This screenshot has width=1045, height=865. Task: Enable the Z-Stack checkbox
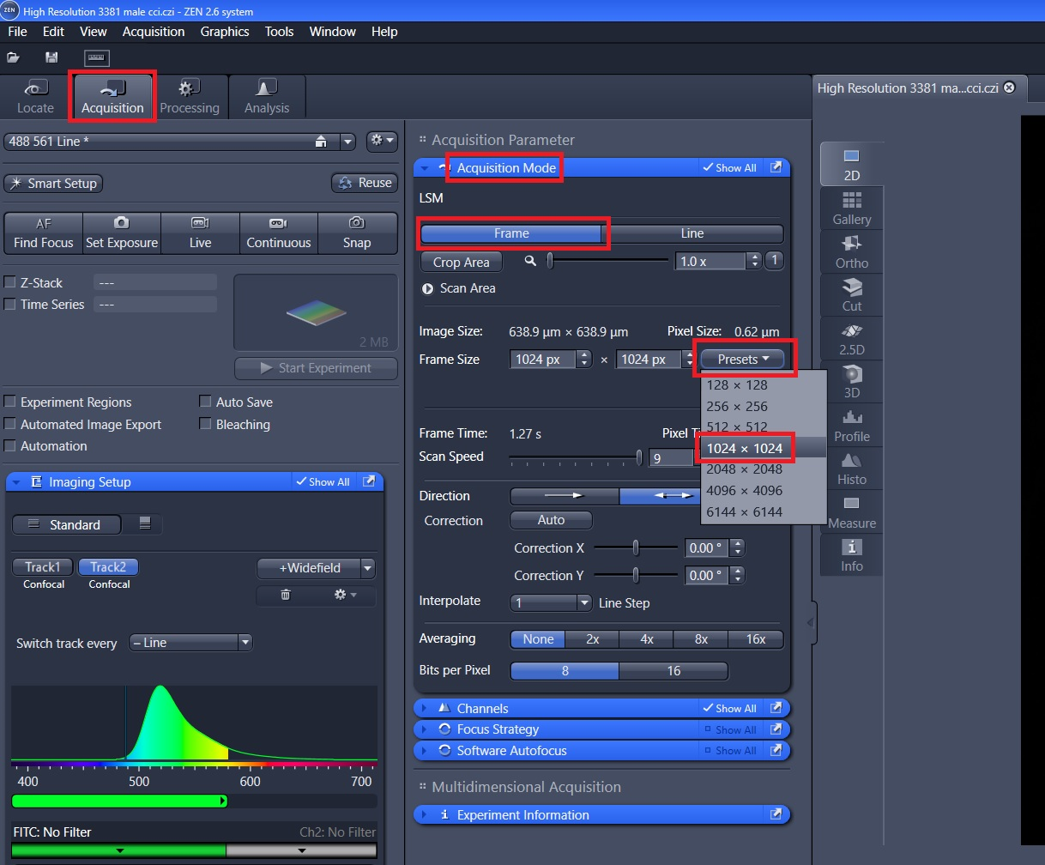pos(10,282)
